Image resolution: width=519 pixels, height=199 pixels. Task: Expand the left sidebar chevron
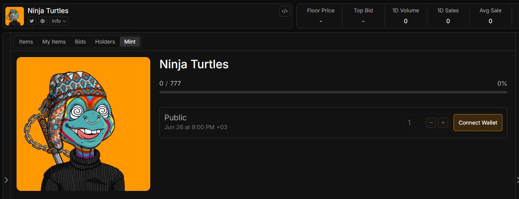[6, 180]
